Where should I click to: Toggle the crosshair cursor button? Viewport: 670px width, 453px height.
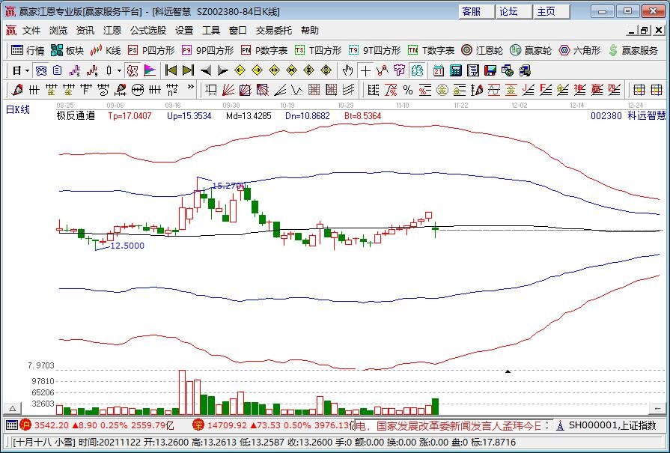pyautogui.click(x=365, y=70)
